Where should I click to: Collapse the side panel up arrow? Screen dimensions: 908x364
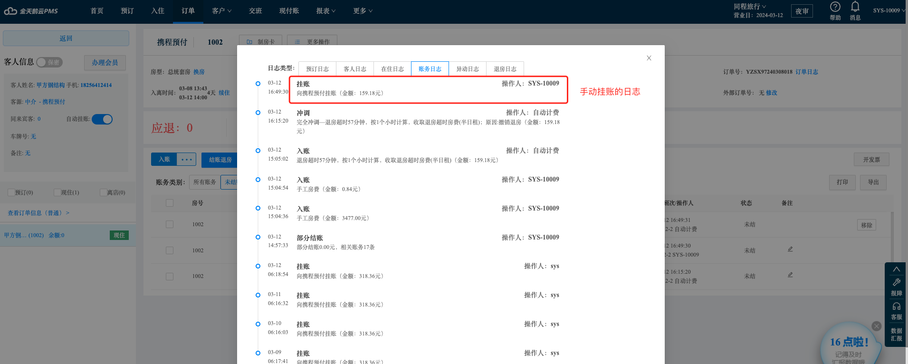click(896, 269)
